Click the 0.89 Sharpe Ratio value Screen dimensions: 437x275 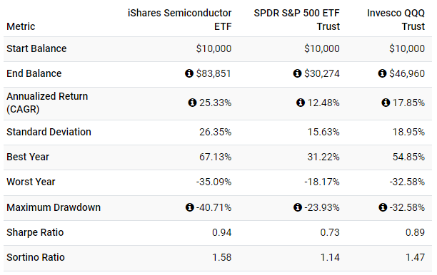point(415,232)
